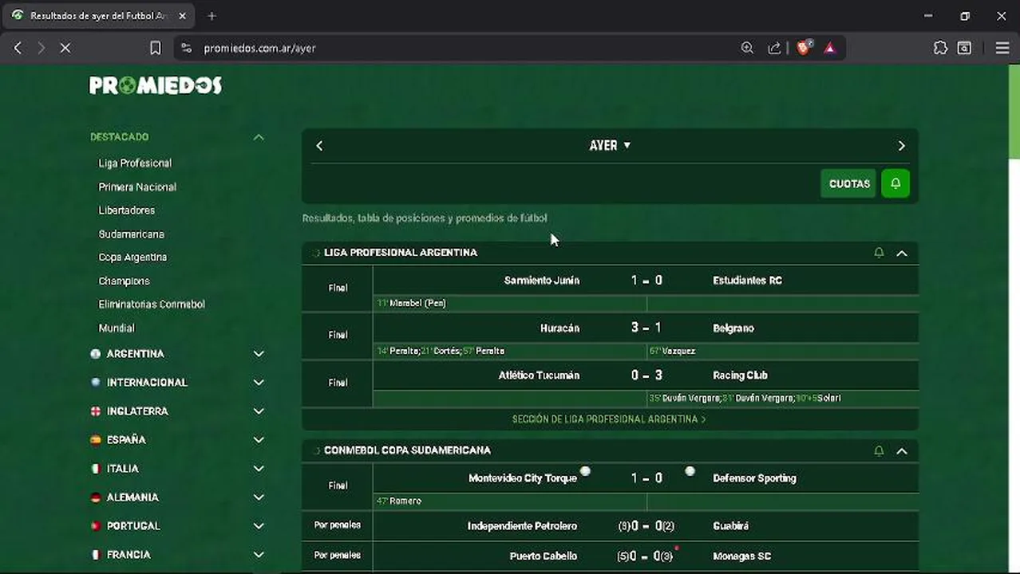1020x574 pixels.
Task: Open the AYER date dropdown
Action: coord(610,146)
